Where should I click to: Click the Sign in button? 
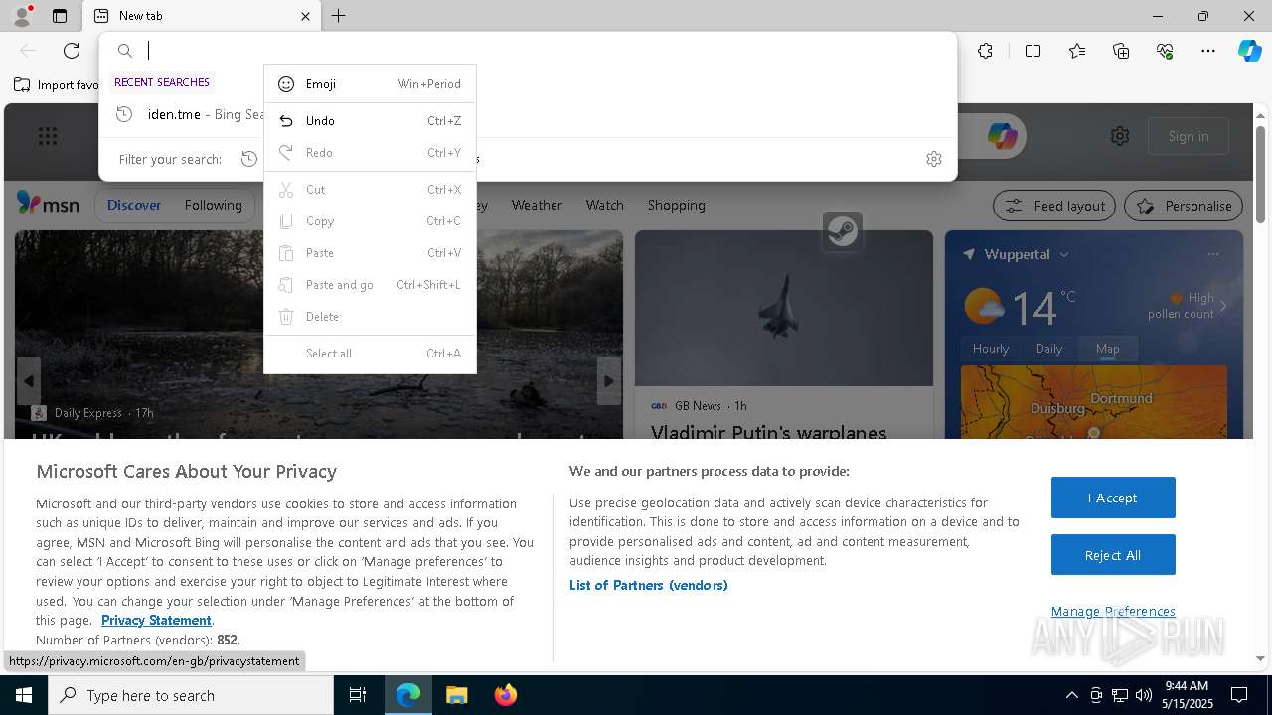(1189, 136)
